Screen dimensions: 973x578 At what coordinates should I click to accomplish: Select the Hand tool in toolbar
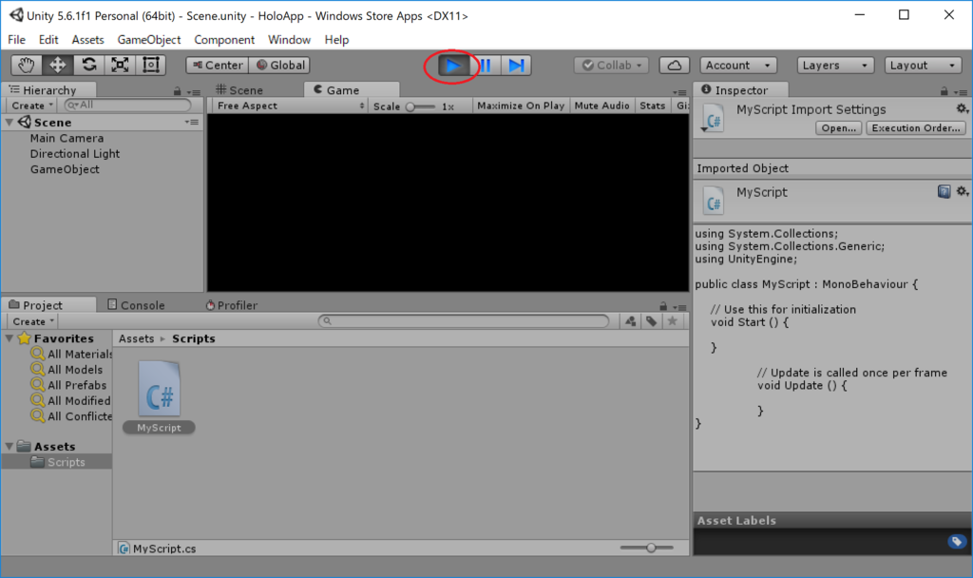pos(26,66)
